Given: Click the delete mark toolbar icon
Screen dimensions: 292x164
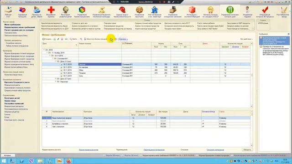Looking at the screenshot, I should pos(62,39).
